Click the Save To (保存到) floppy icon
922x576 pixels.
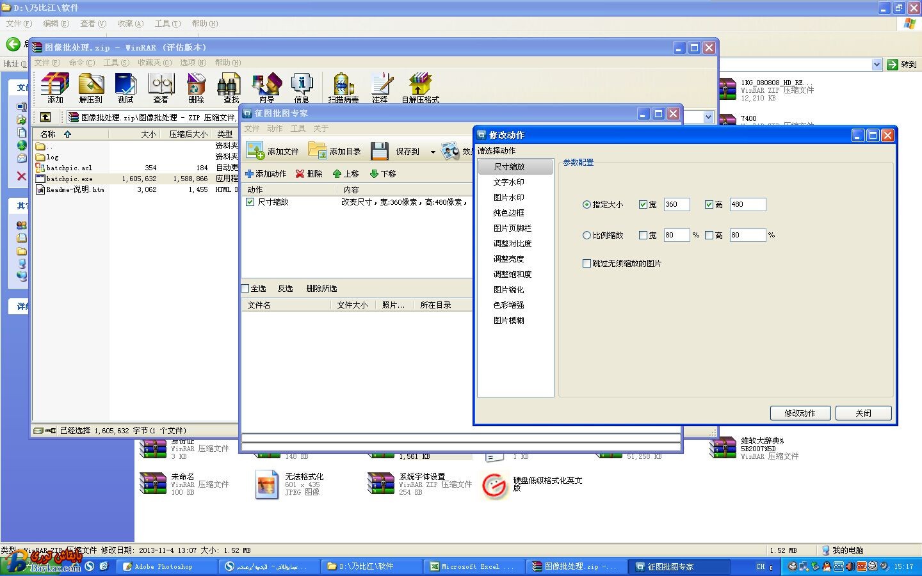tap(380, 151)
